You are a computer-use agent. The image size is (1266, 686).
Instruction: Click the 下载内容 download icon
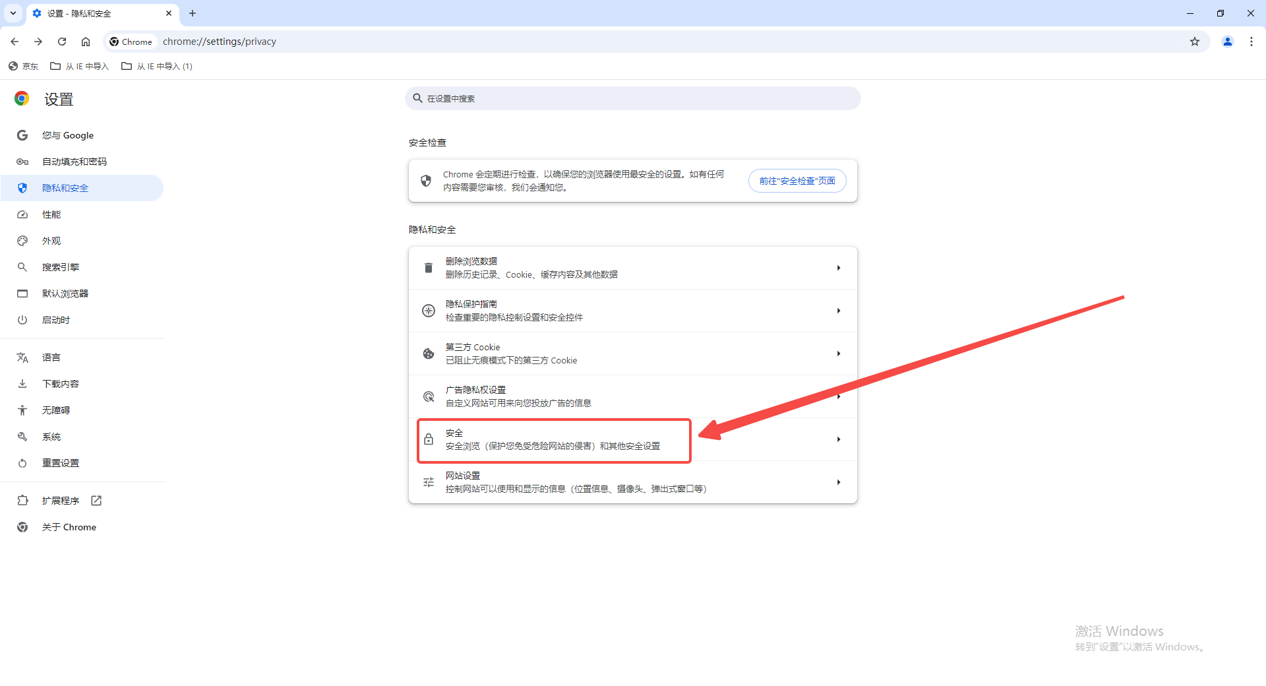(x=22, y=384)
